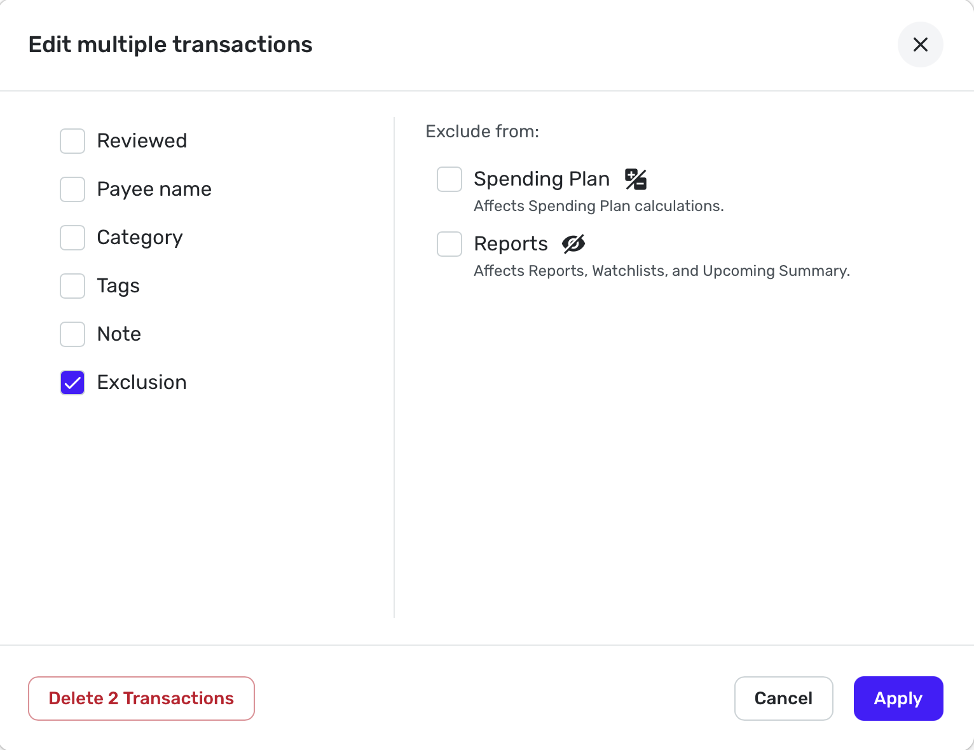
Task: Close the Edit multiple transactions dialog
Action: (x=920, y=44)
